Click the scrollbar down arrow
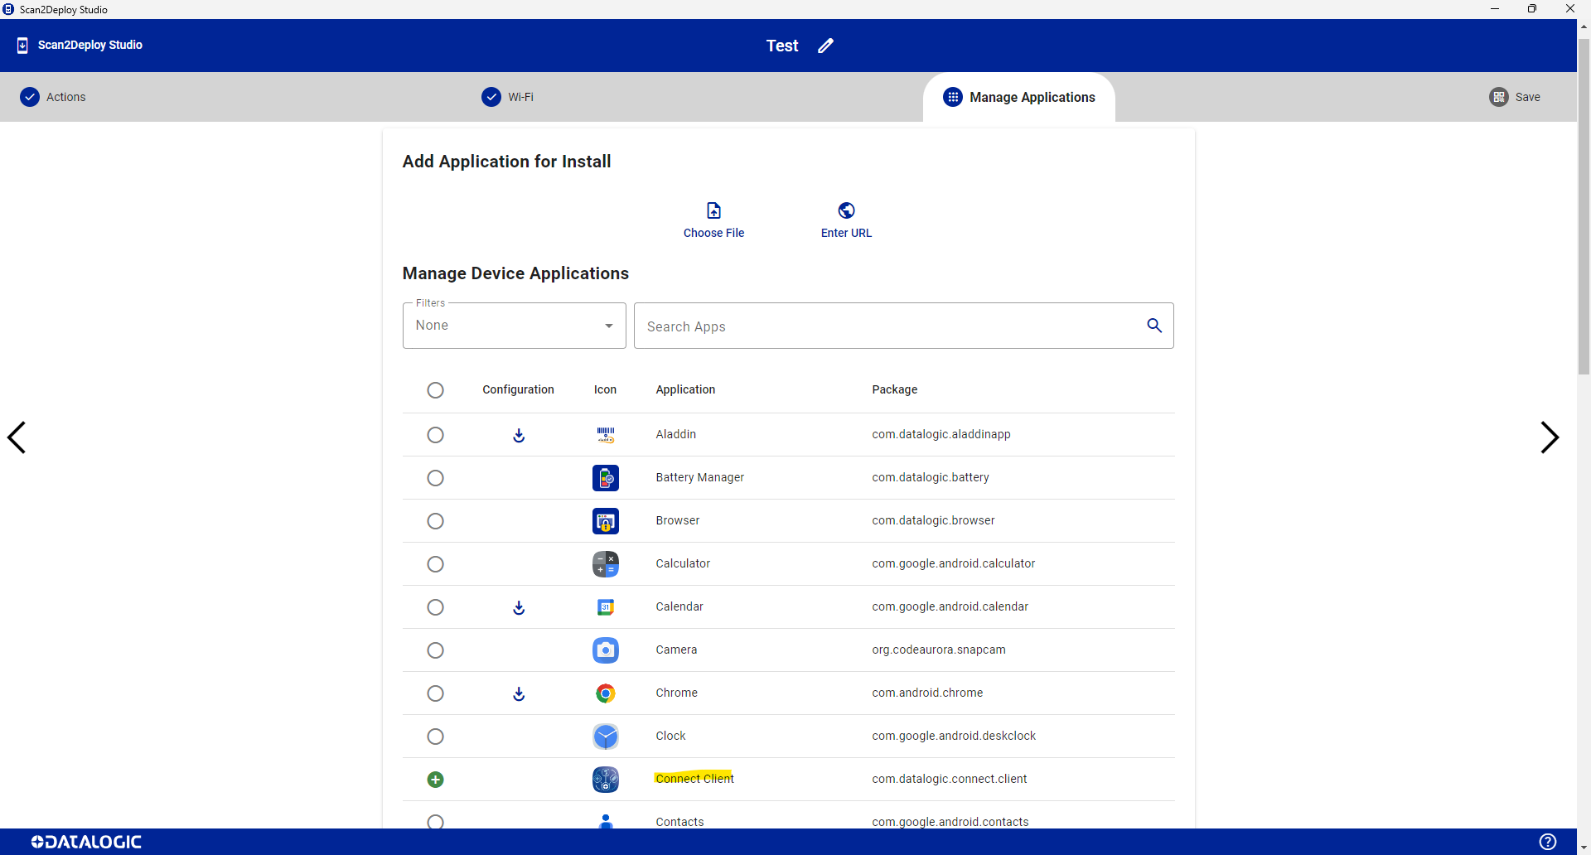Image resolution: width=1591 pixels, height=855 pixels. 1584,848
